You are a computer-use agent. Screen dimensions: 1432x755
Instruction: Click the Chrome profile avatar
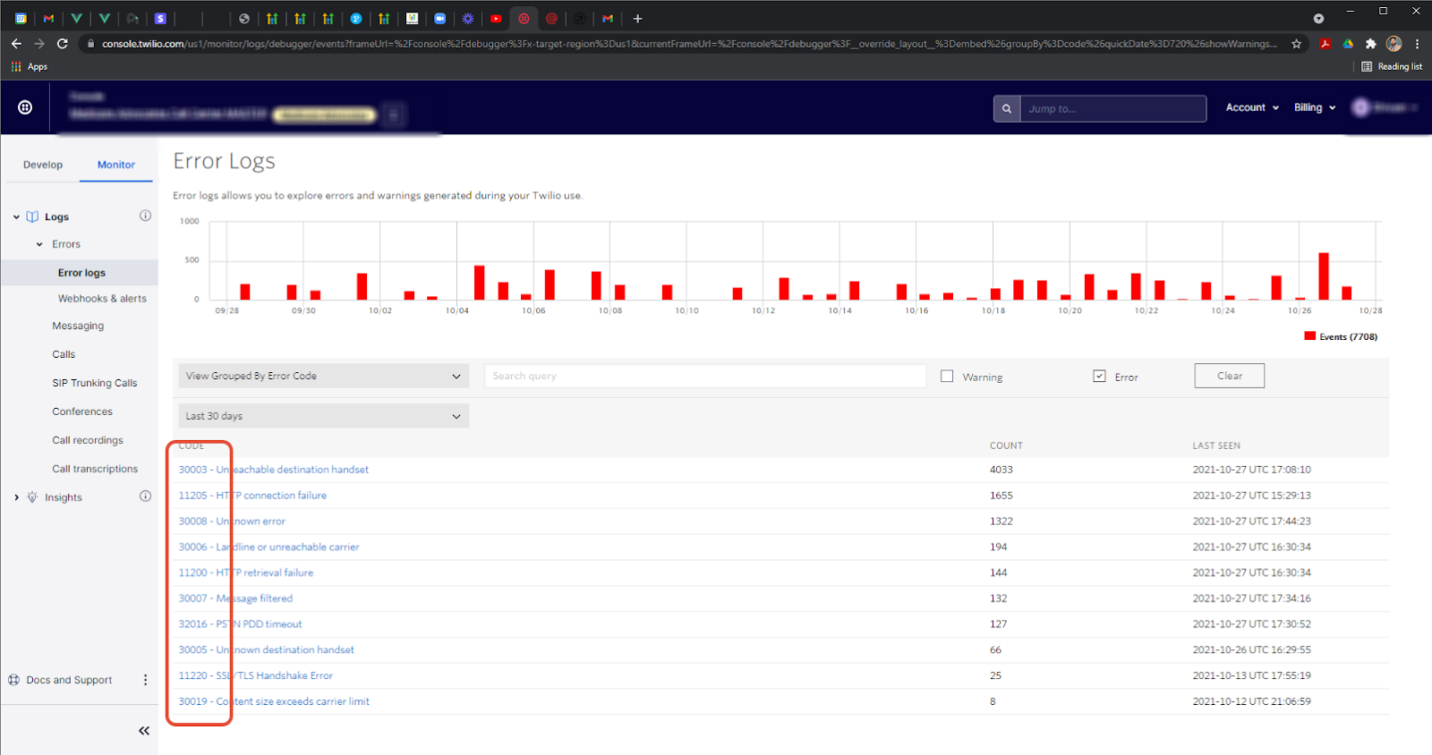[1394, 43]
